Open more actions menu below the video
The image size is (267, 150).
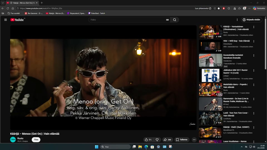194,140
